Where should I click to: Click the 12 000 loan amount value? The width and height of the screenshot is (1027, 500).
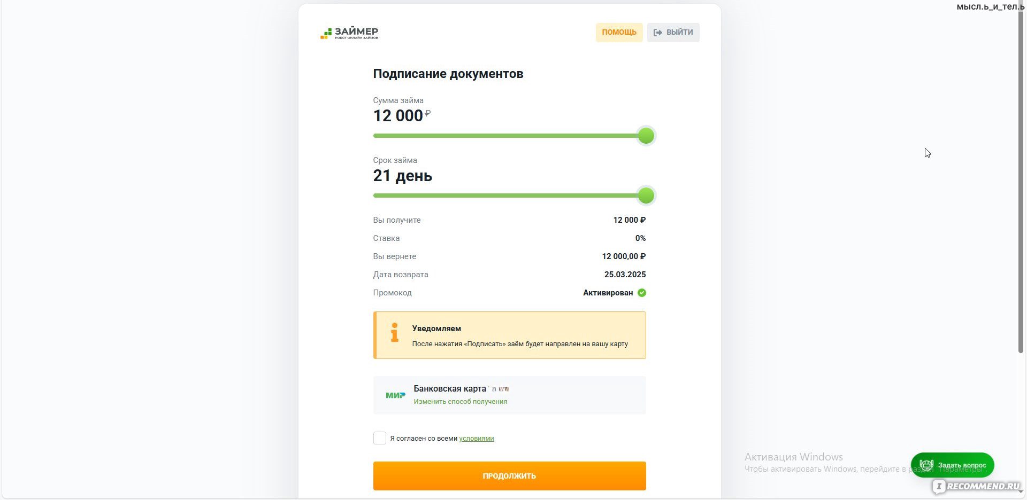[x=398, y=116]
